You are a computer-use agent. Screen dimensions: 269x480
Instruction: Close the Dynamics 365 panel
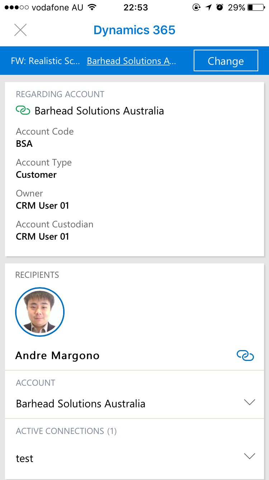(x=20, y=30)
